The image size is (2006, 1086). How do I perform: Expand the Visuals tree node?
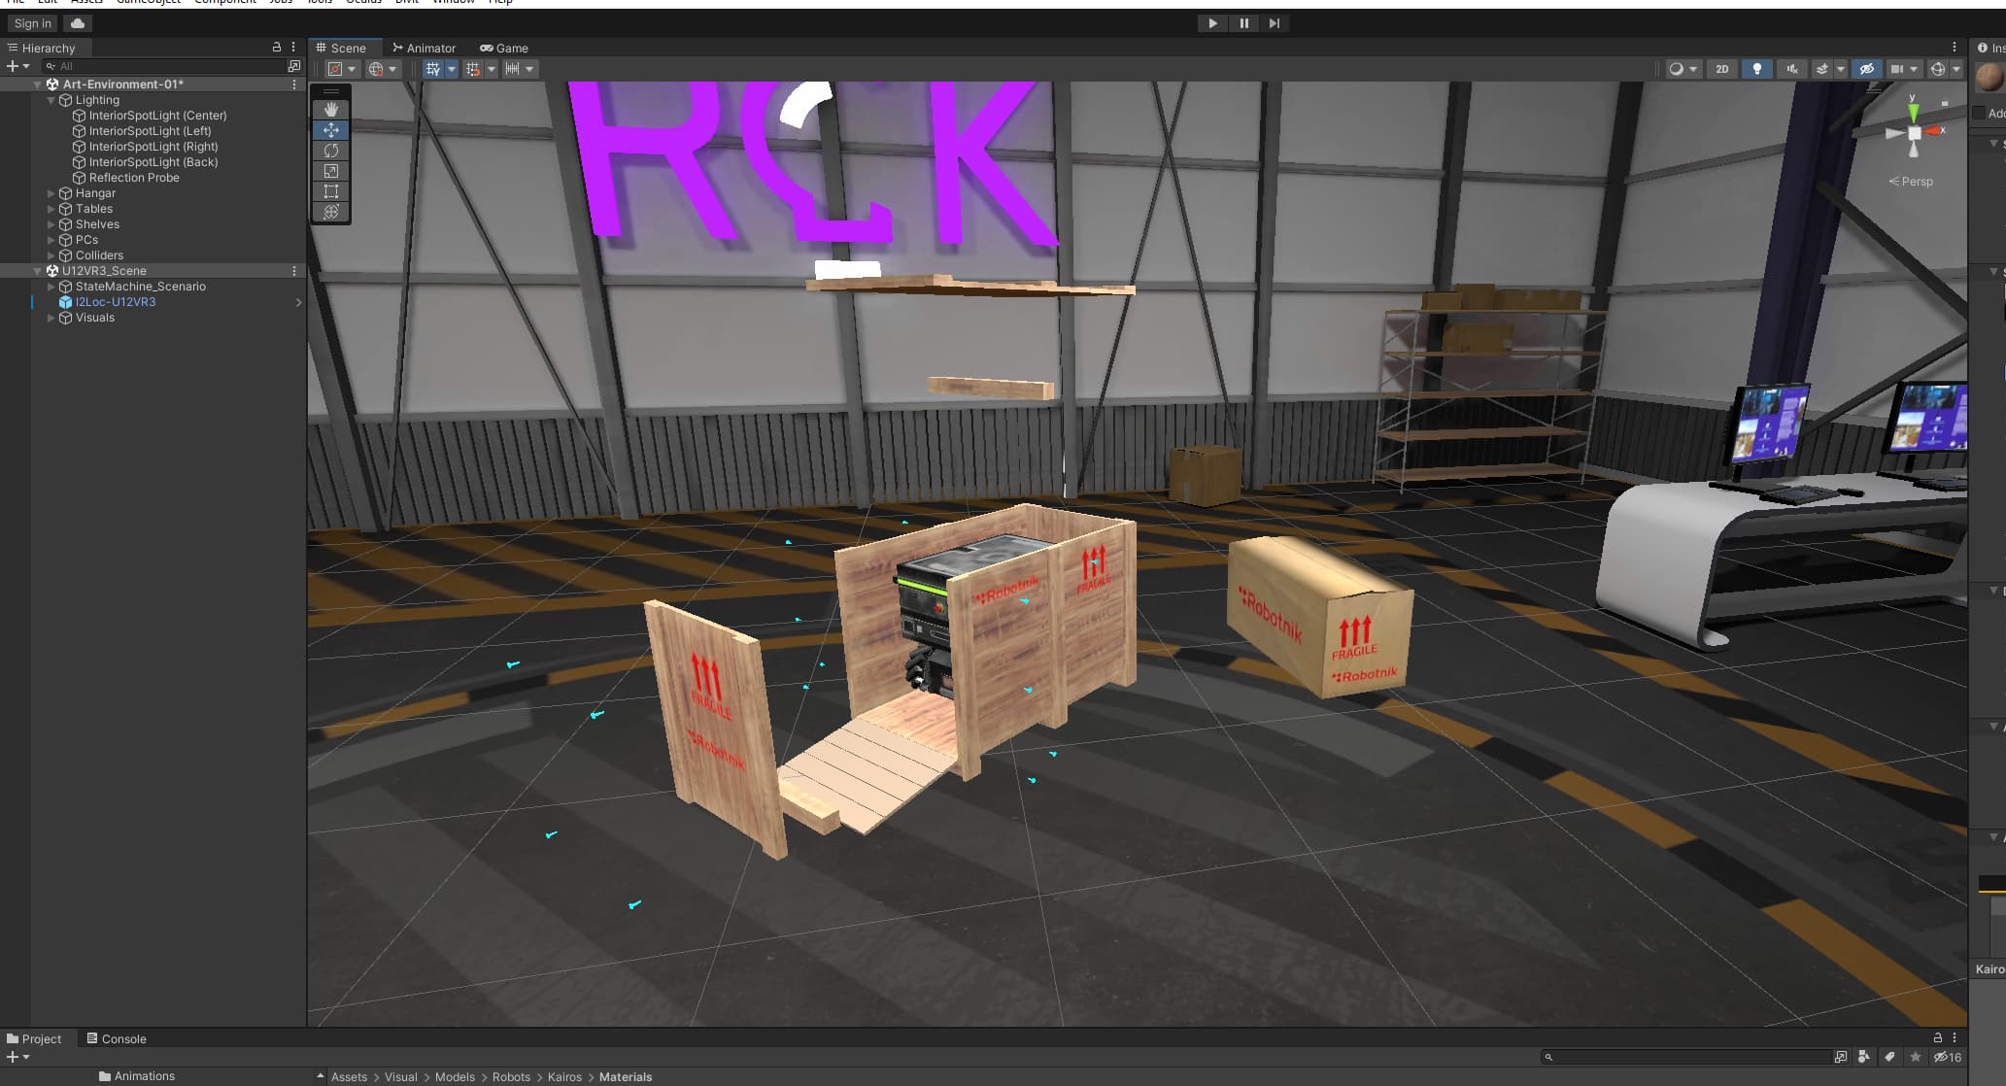(51, 318)
